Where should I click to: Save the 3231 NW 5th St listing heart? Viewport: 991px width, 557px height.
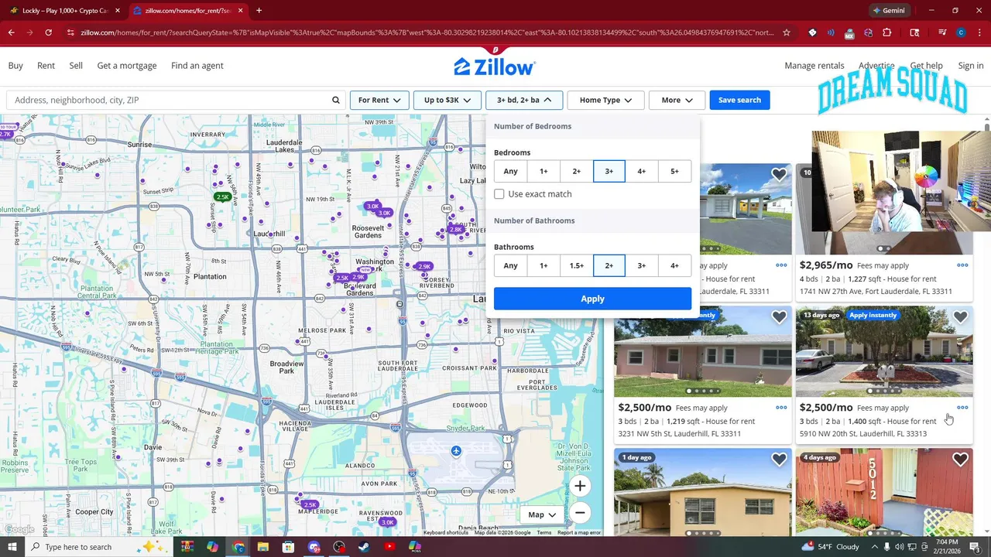tap(779, 317)
